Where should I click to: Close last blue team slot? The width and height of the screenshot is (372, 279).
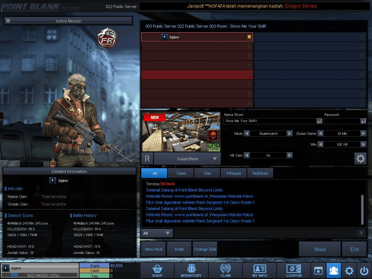click(362, 103)
